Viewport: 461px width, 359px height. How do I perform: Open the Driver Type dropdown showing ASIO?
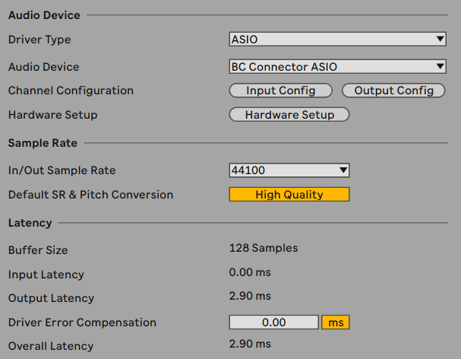coord(337,39)
